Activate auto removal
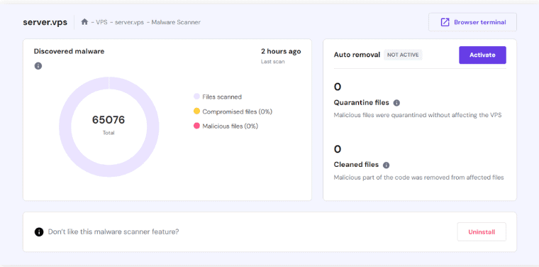539x267 pixels. pyautogui.click(x=482, y=55)
